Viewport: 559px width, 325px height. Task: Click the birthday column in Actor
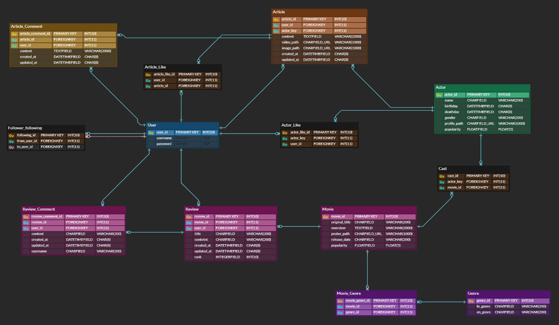(x=451, y=106)
